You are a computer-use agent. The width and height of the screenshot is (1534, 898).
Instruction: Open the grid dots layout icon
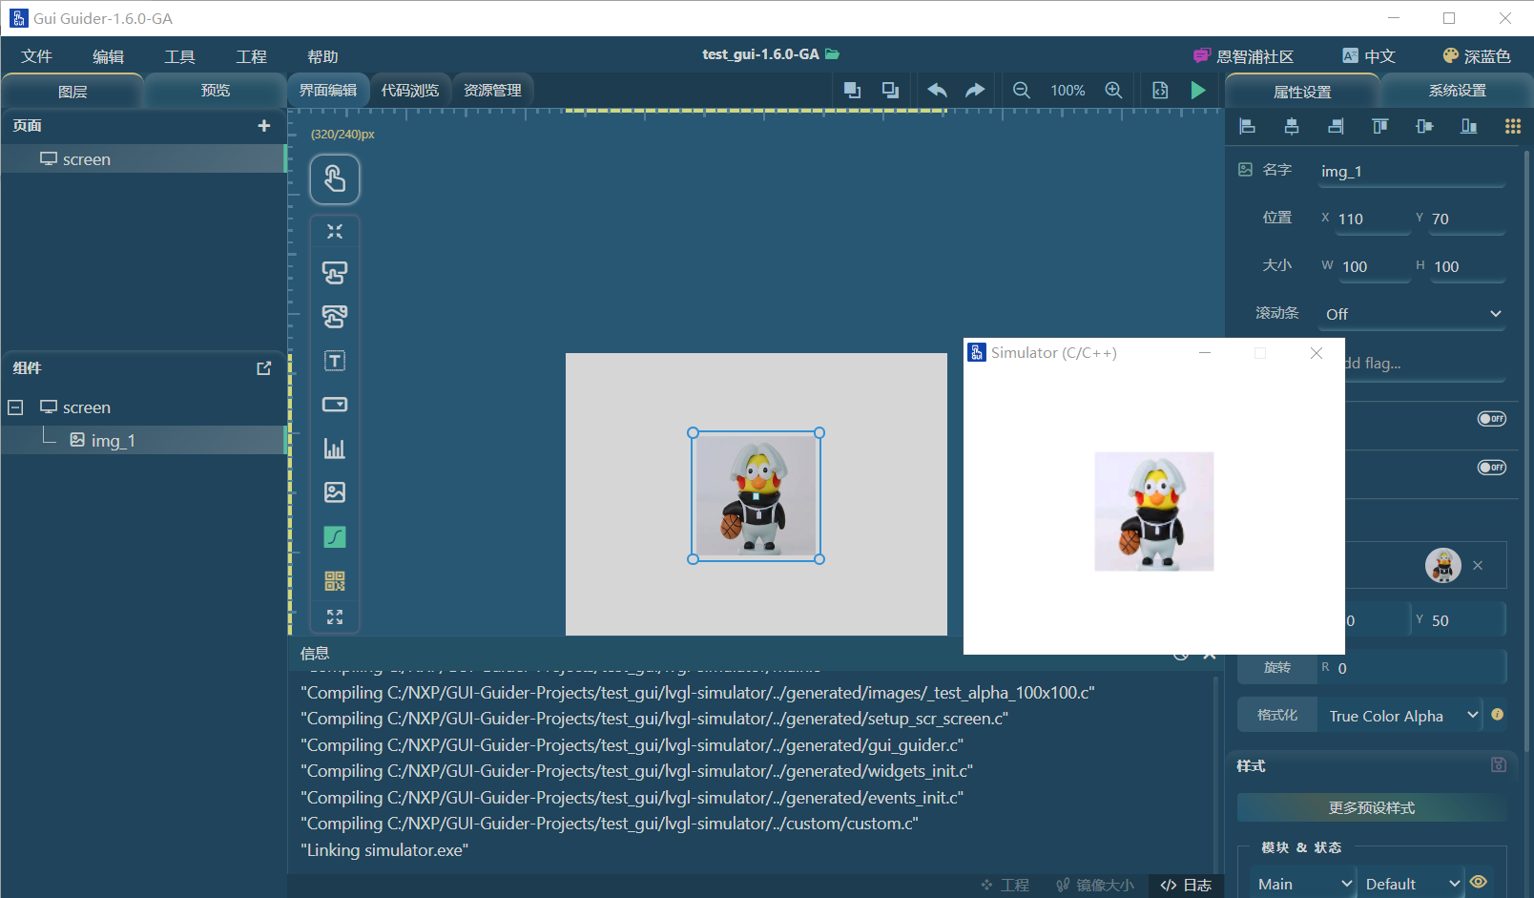coord(1513,126)
